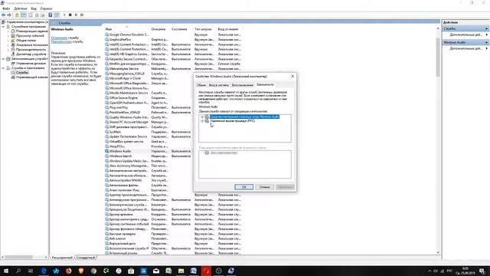The image size is (490, 276).
Task: Click the blue Help icon in the toolbar
Action: click(51, 15)
